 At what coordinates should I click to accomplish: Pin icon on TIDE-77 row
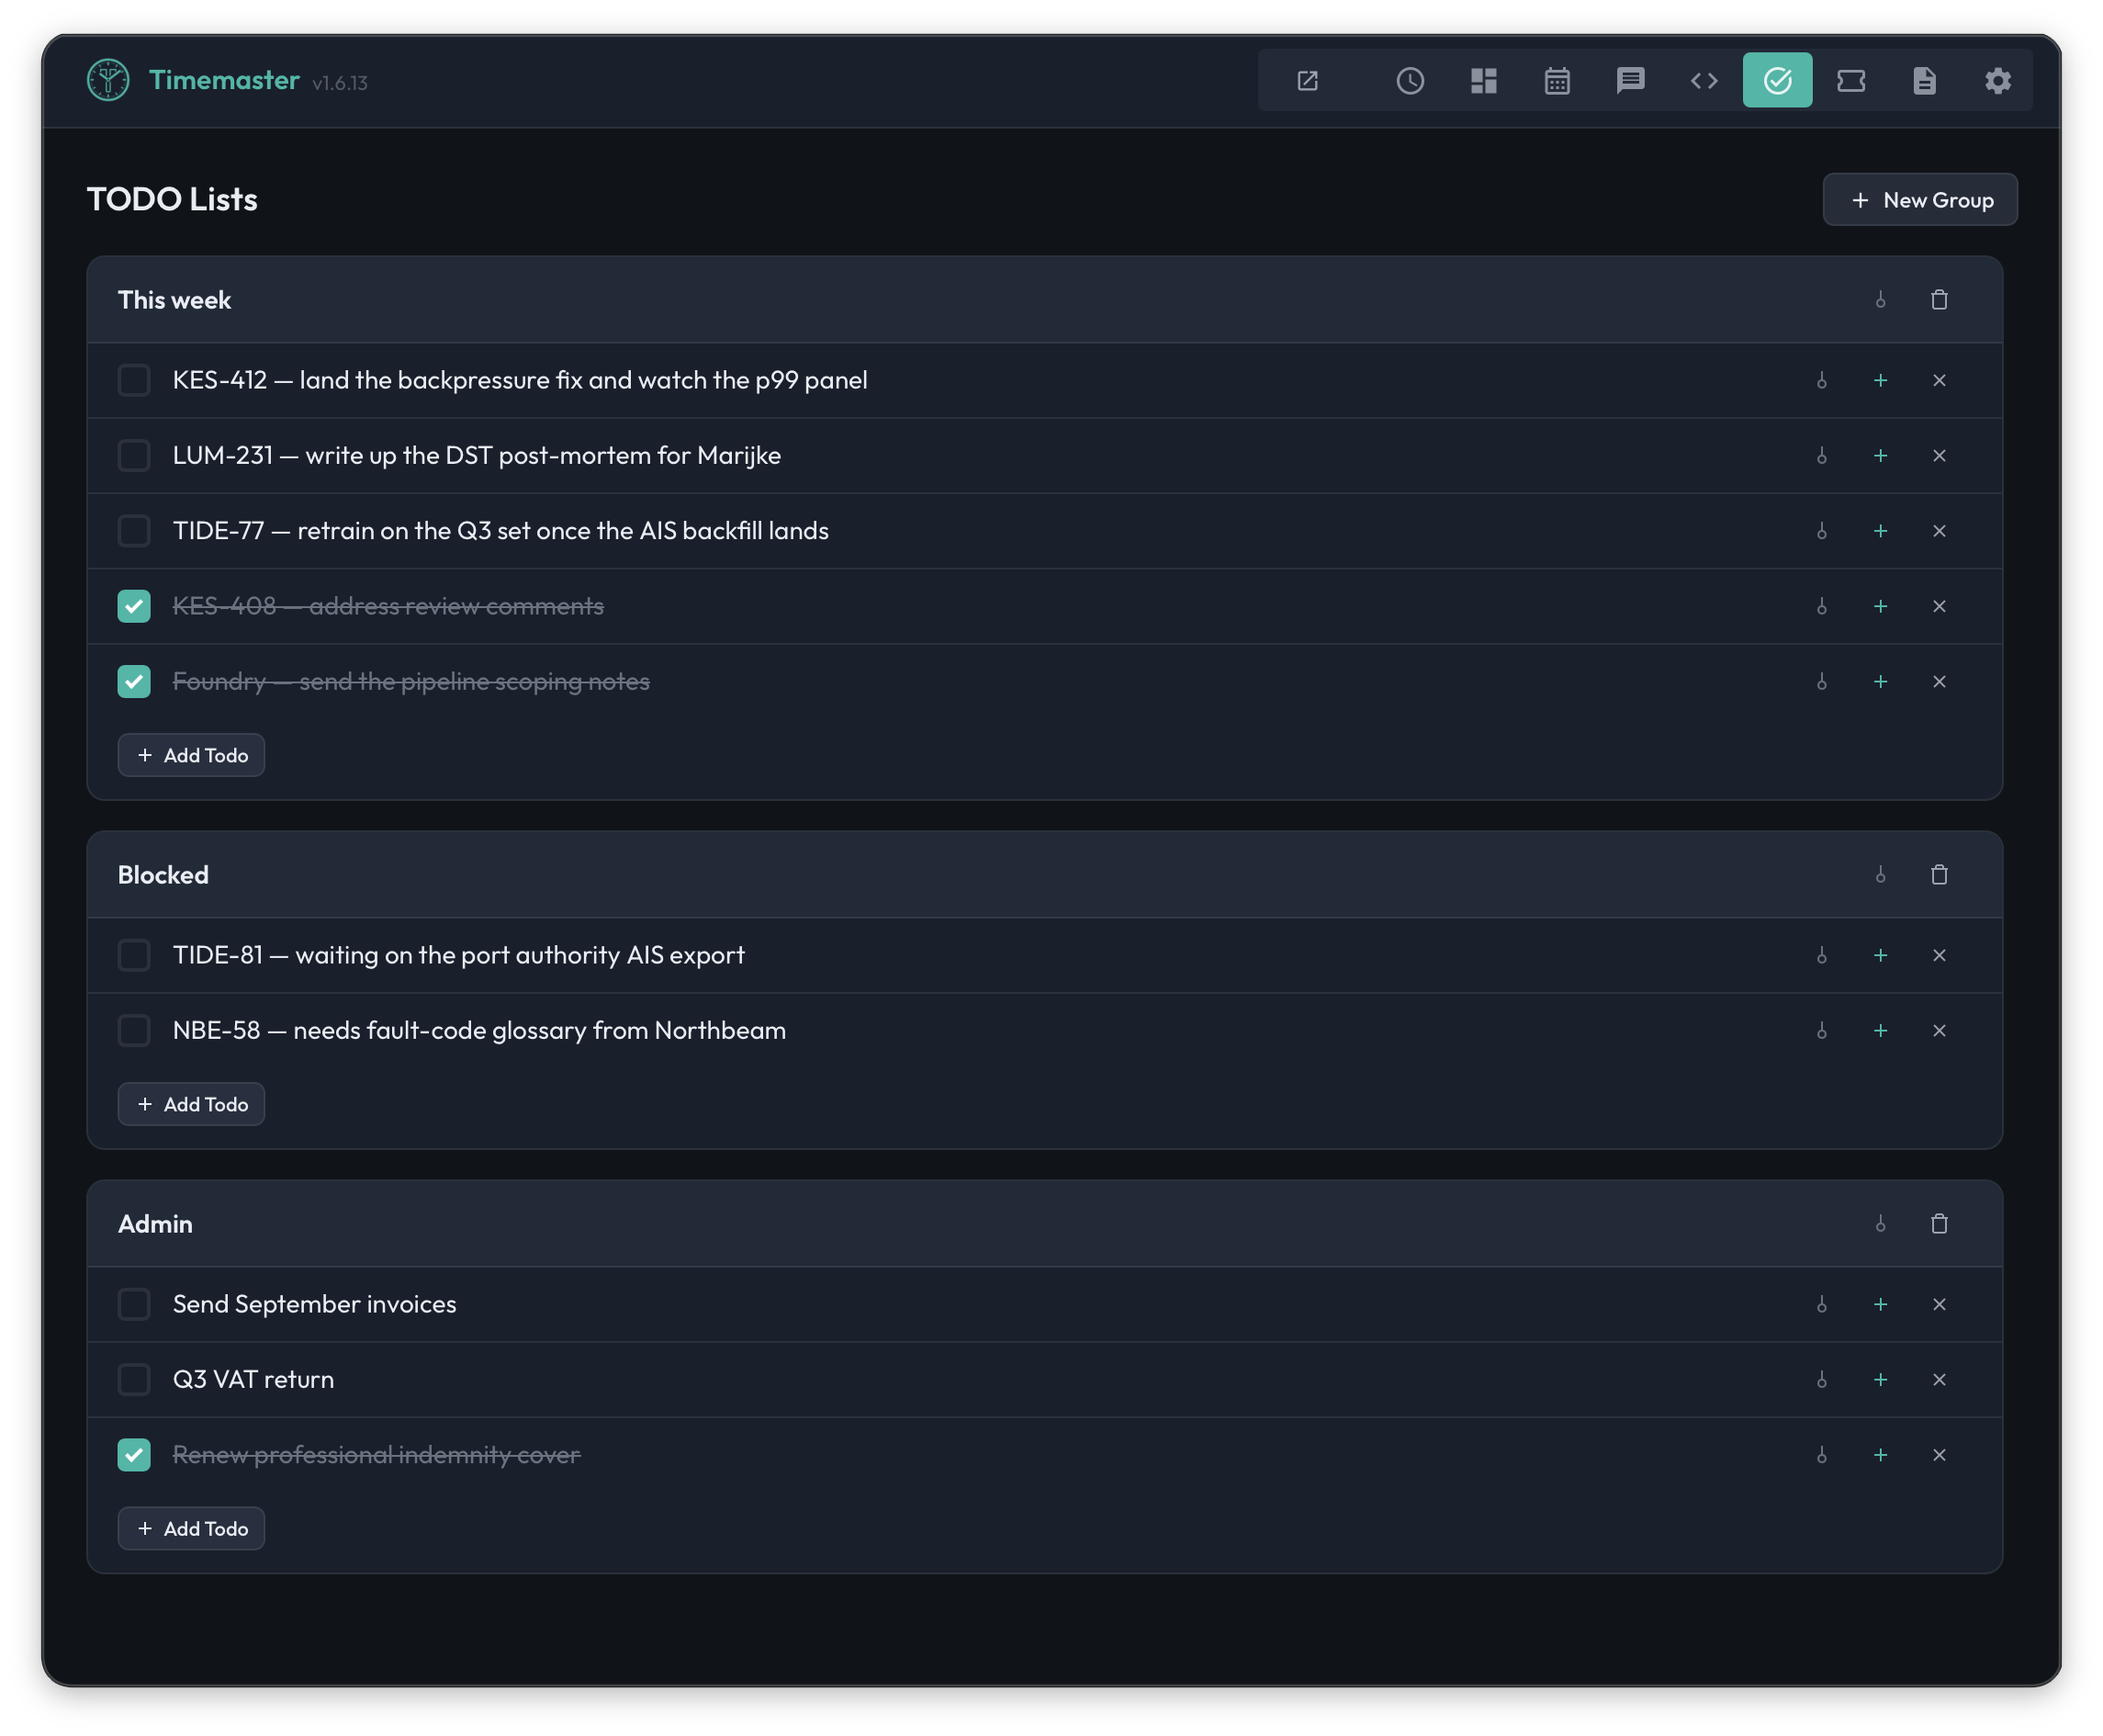click(x=1821, y=531)
